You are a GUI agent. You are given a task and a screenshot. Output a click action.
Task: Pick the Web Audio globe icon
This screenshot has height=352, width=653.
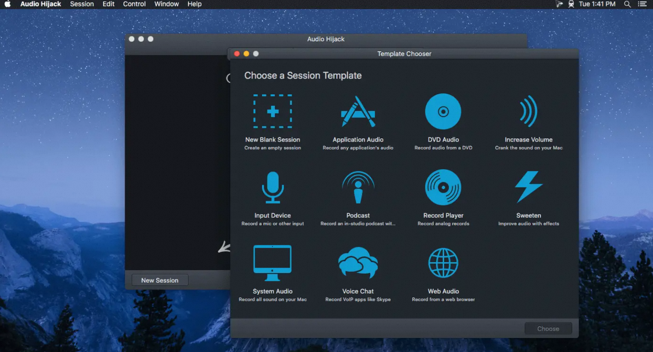pyautogui.click(x=443, y=263)
